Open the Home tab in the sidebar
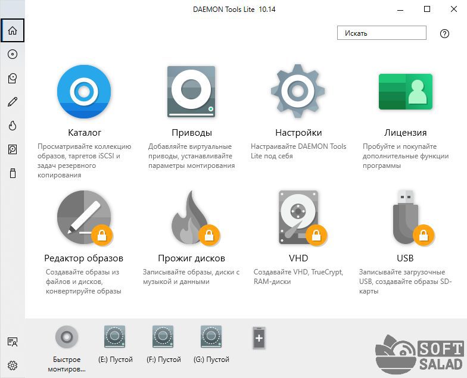 (13, 30)
